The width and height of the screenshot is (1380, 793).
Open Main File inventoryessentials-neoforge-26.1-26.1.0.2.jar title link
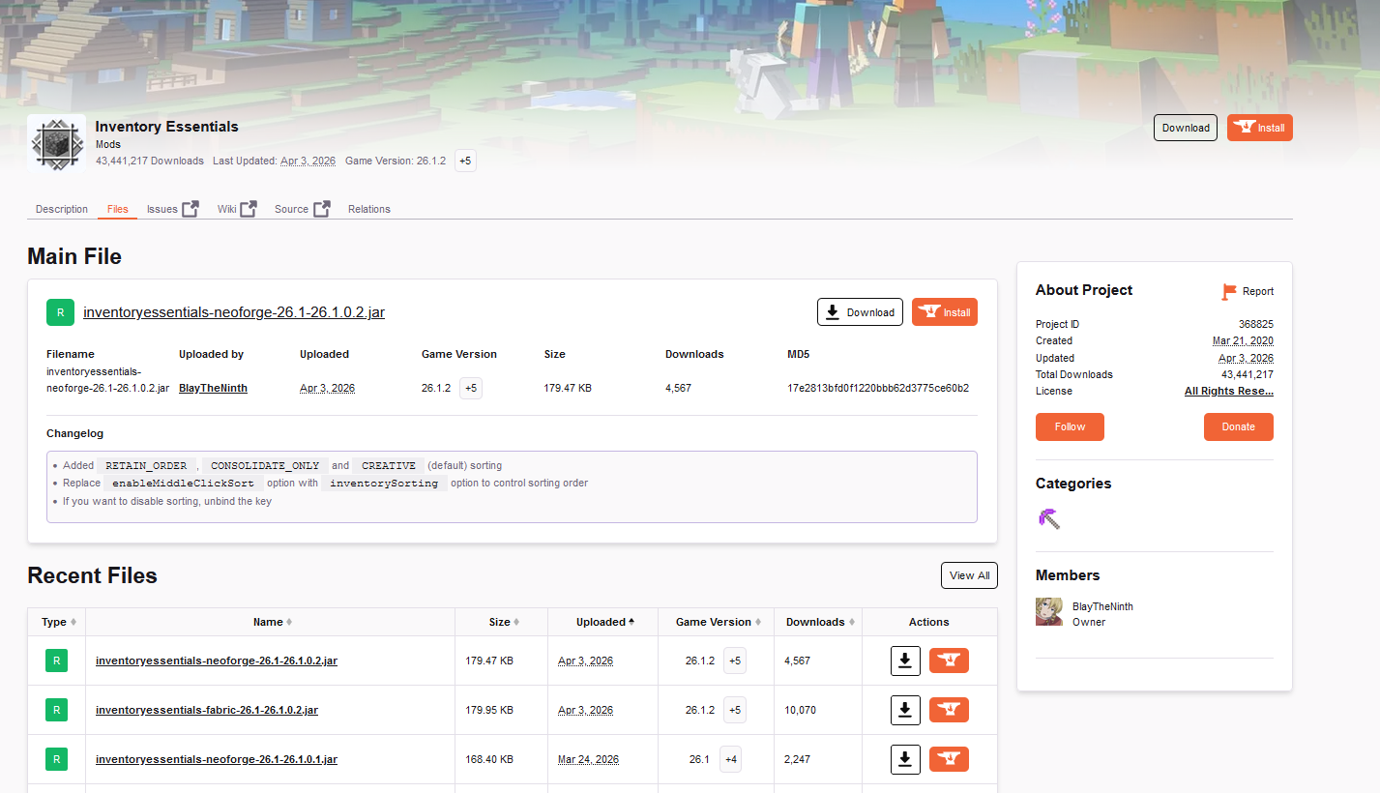pyautogui.click(x=234, y=312)
